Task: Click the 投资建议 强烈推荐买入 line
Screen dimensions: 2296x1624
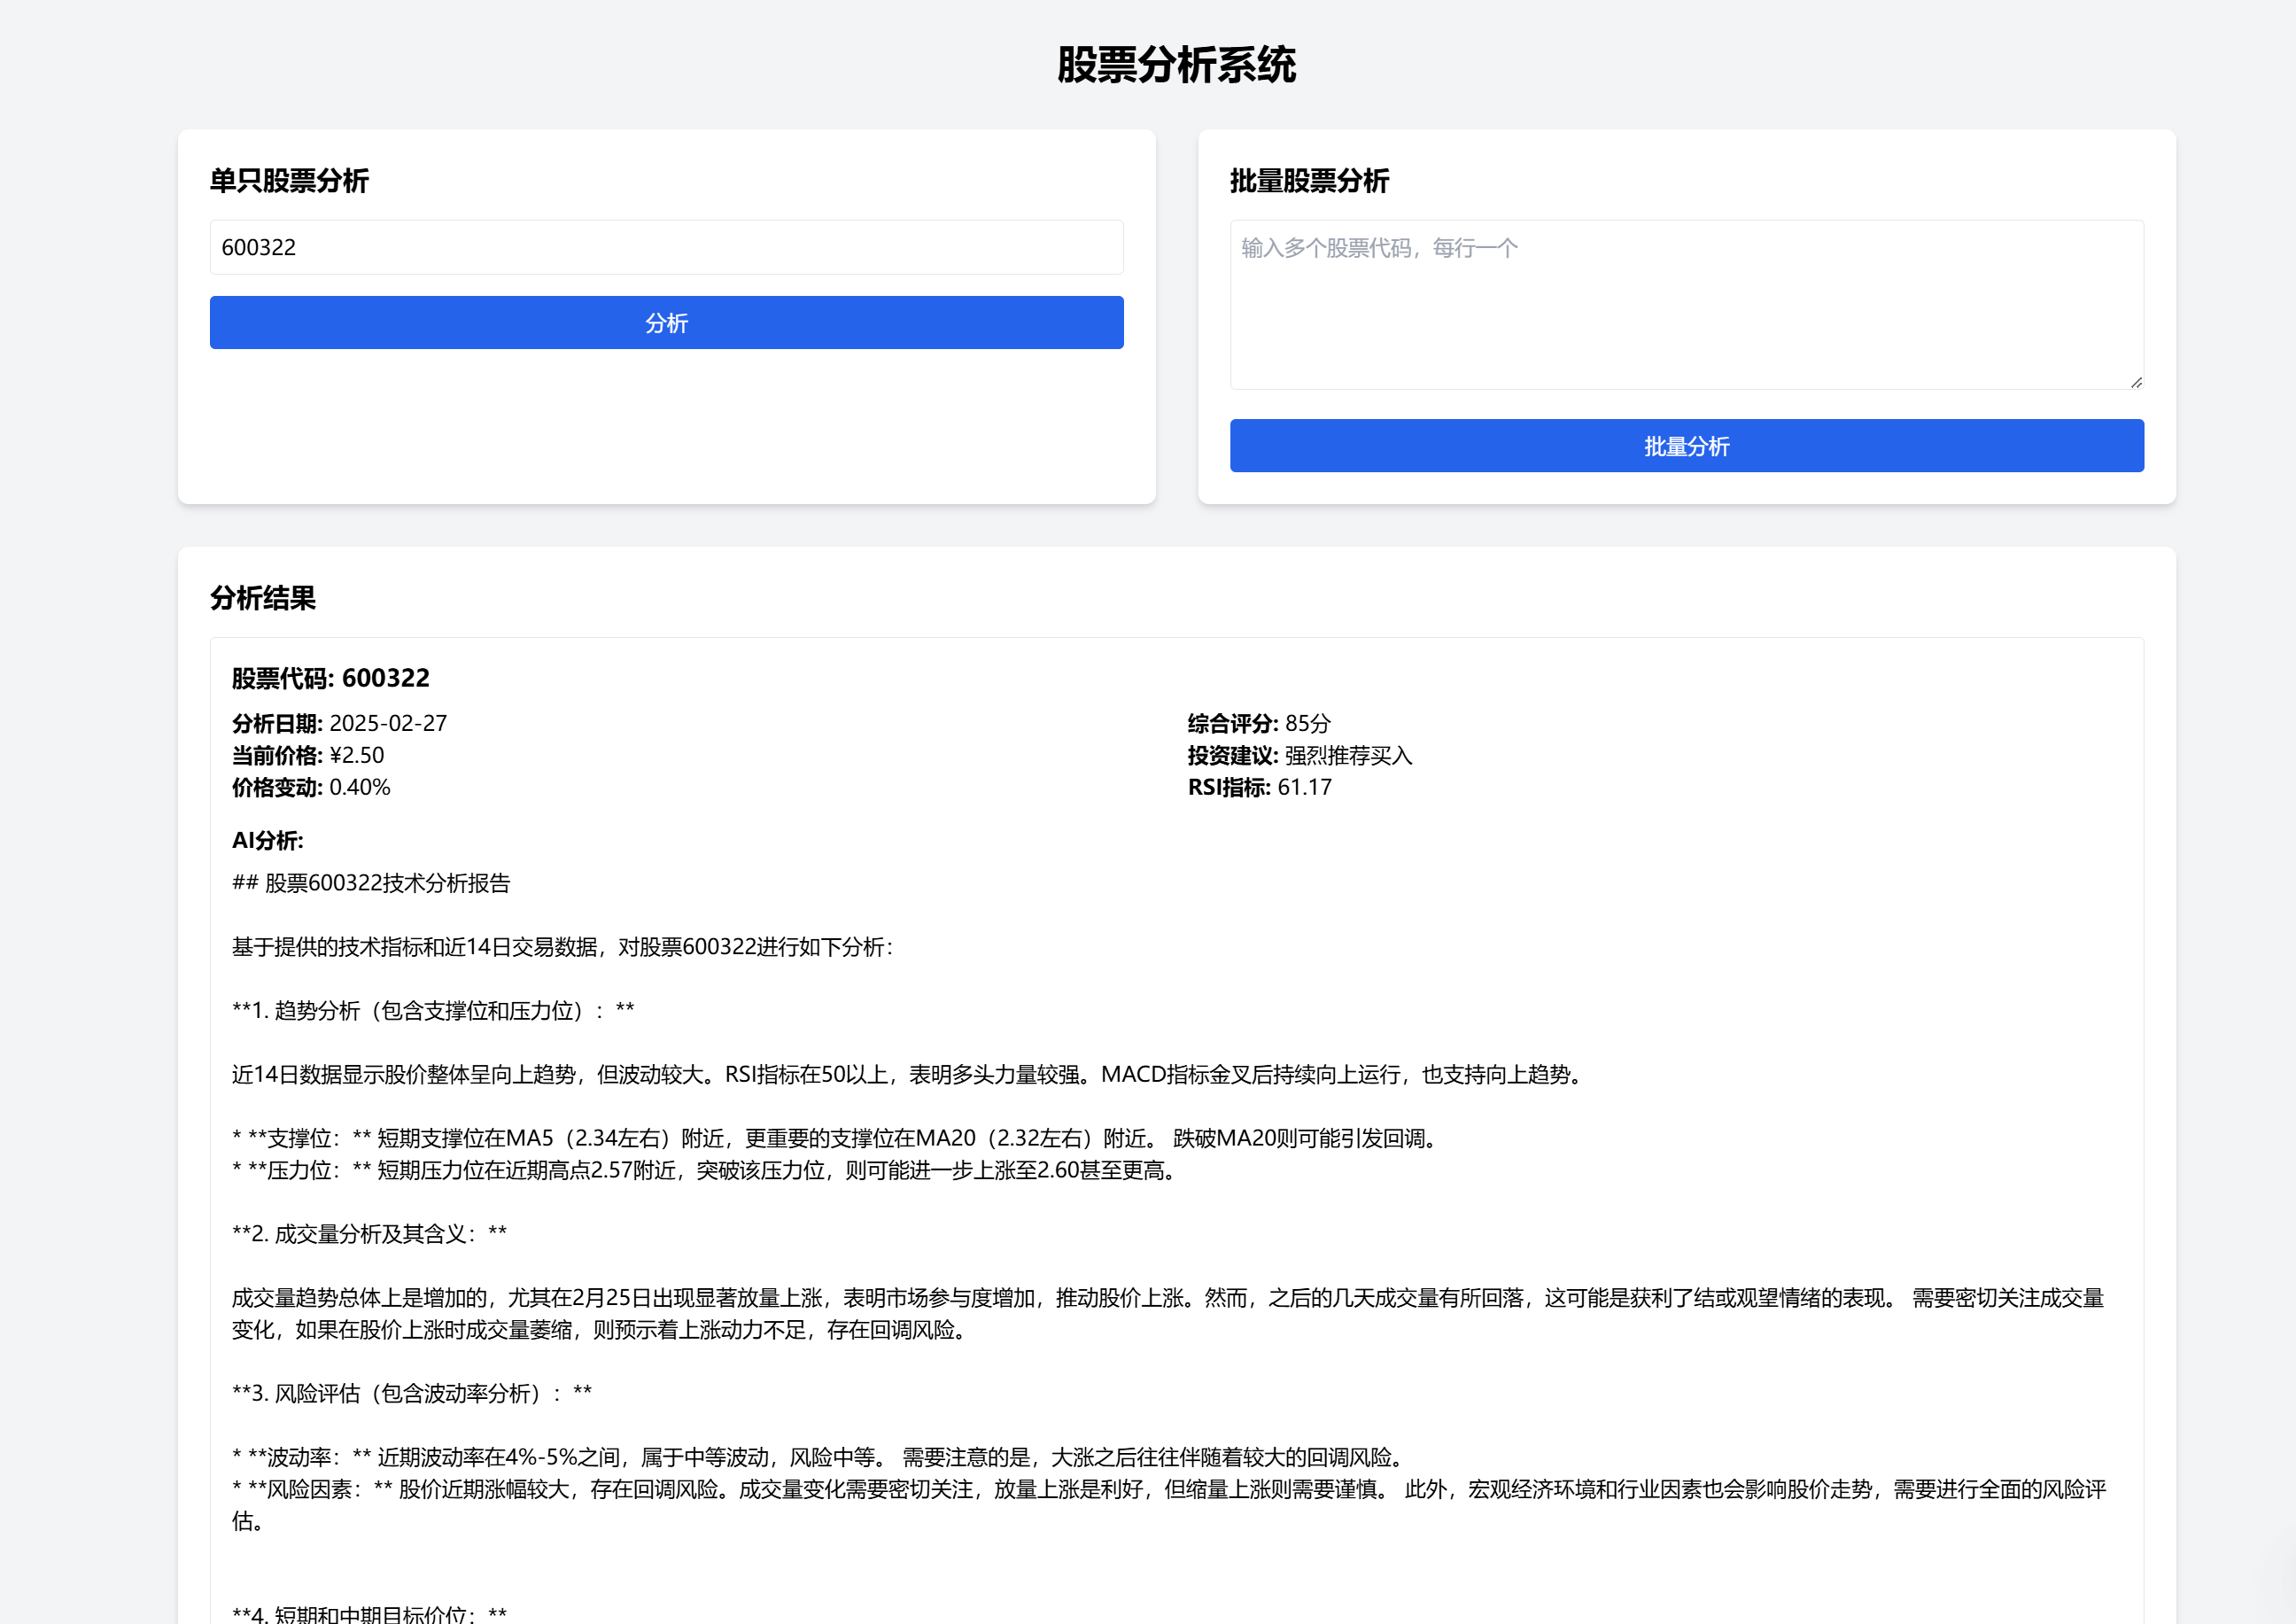Action: 1300,755
